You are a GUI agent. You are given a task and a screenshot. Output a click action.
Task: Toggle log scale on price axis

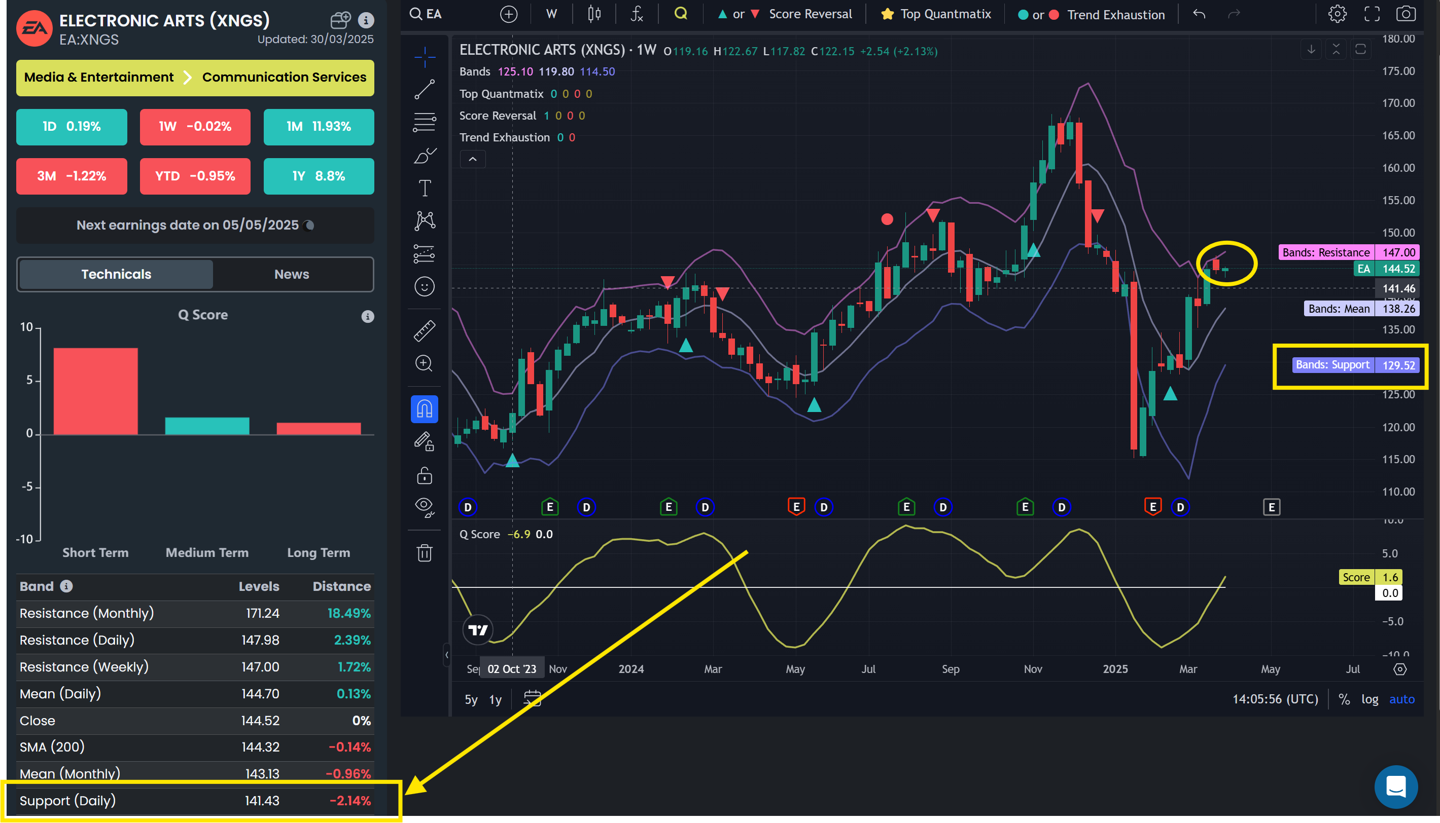pos(1369,699)
